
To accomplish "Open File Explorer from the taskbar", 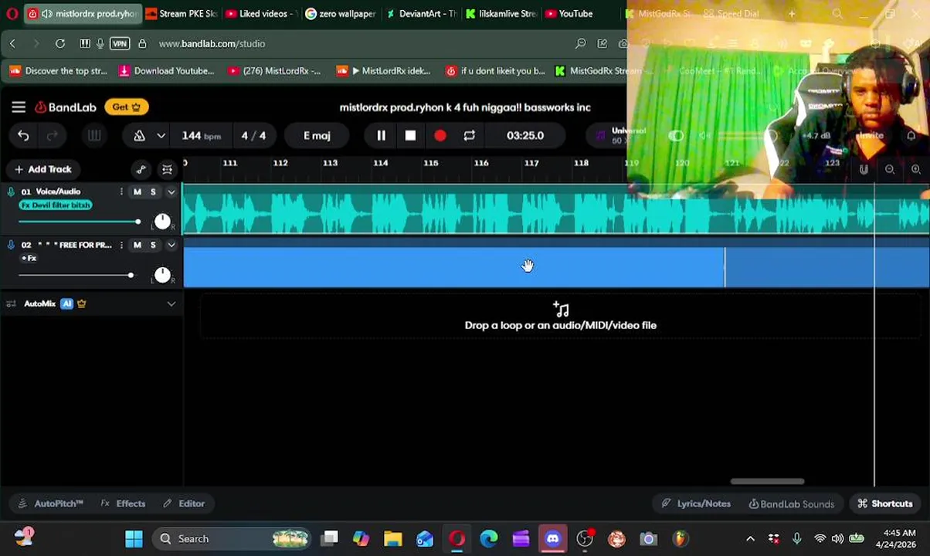I will [x=392, y=539].
